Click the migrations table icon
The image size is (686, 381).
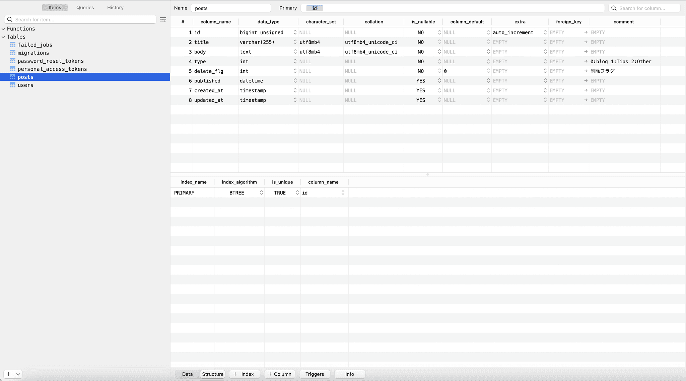12,53
